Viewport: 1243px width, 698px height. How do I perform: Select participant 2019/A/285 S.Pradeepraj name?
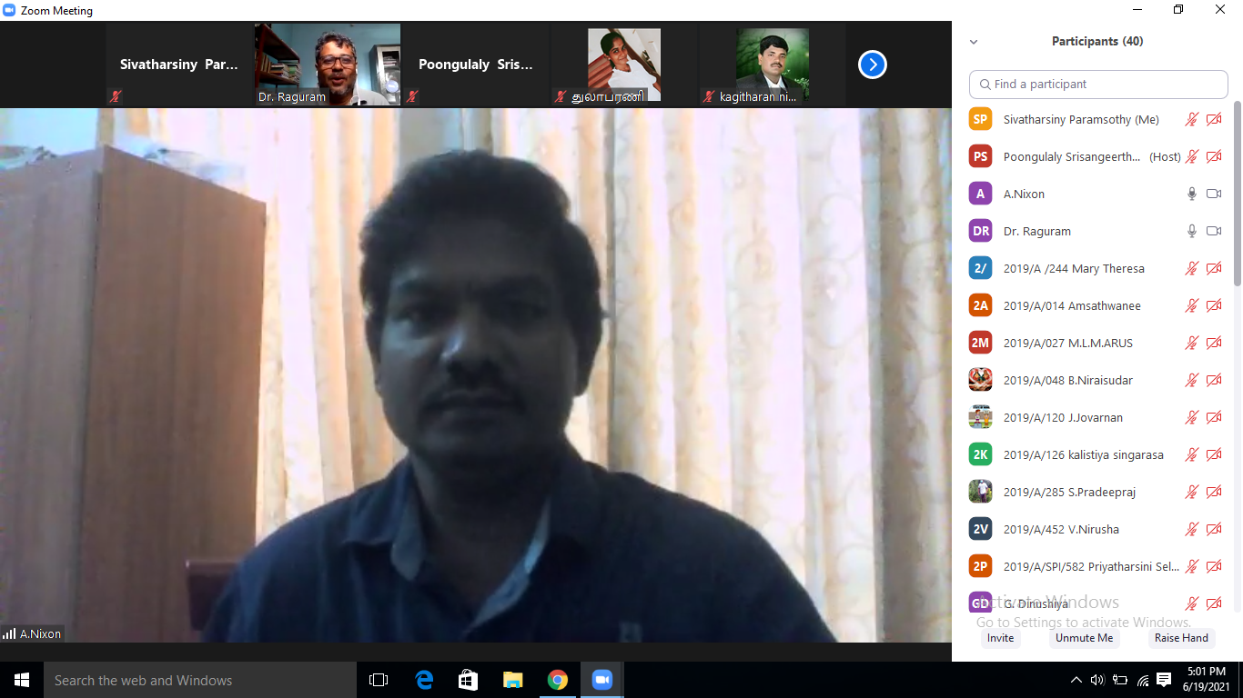pyautogui.click(x=1069, y=492)
